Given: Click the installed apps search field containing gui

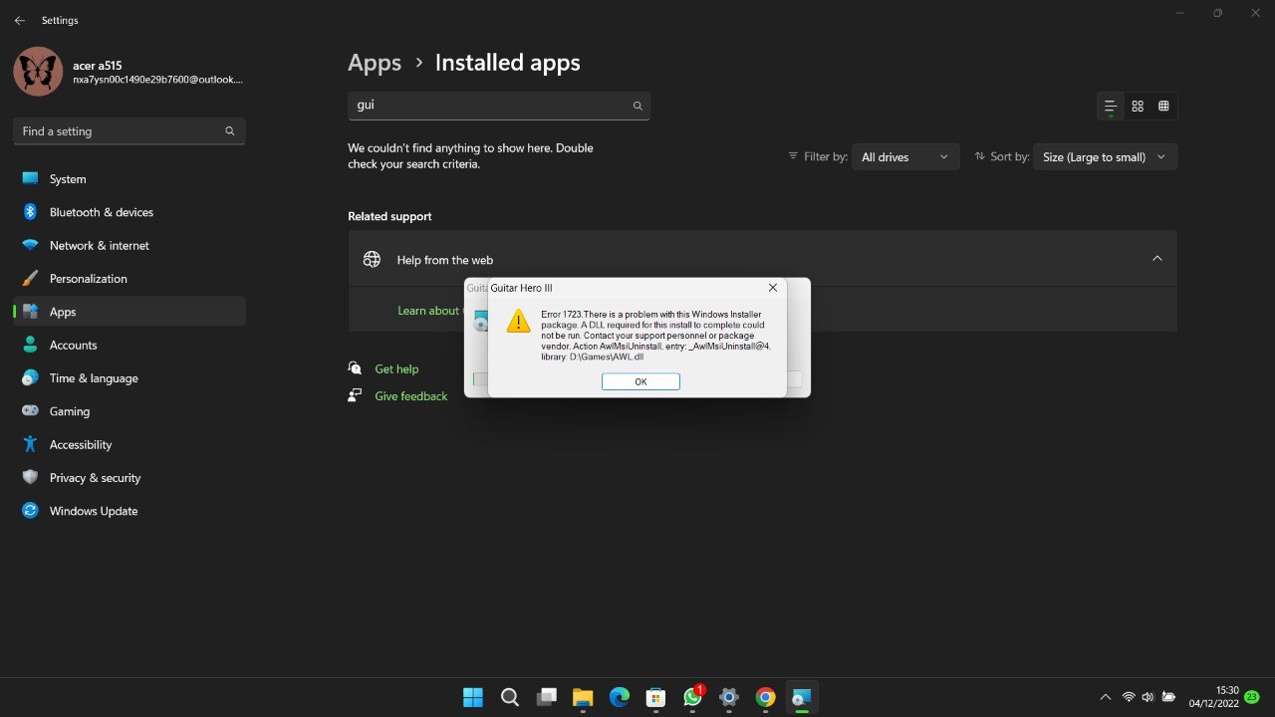Looking at the screenshot, I should [499, 106].
